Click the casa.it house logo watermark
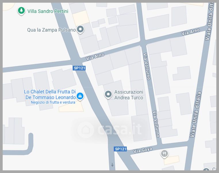219x173 pixels. pos(85,129)
